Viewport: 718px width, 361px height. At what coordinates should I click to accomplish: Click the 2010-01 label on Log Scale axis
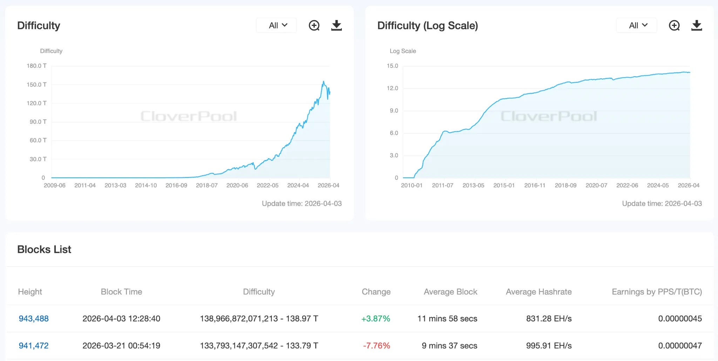pos(412,185)
